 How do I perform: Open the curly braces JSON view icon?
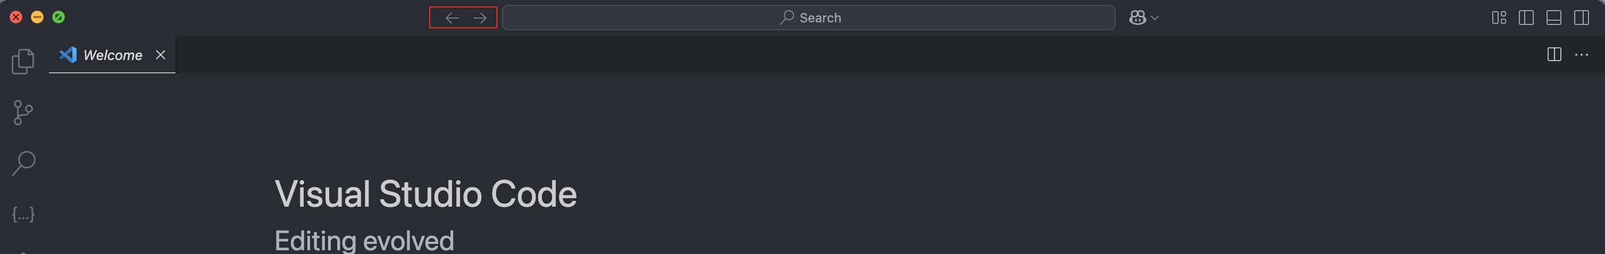tap(23, 215)
